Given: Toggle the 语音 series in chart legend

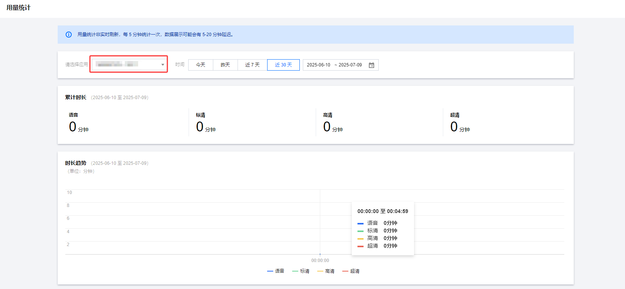Looking at the screenshot, I should 276,271.
